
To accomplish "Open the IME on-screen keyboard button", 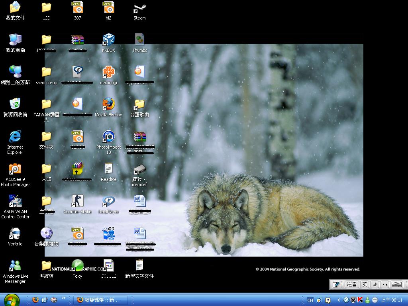I will 397,284.
